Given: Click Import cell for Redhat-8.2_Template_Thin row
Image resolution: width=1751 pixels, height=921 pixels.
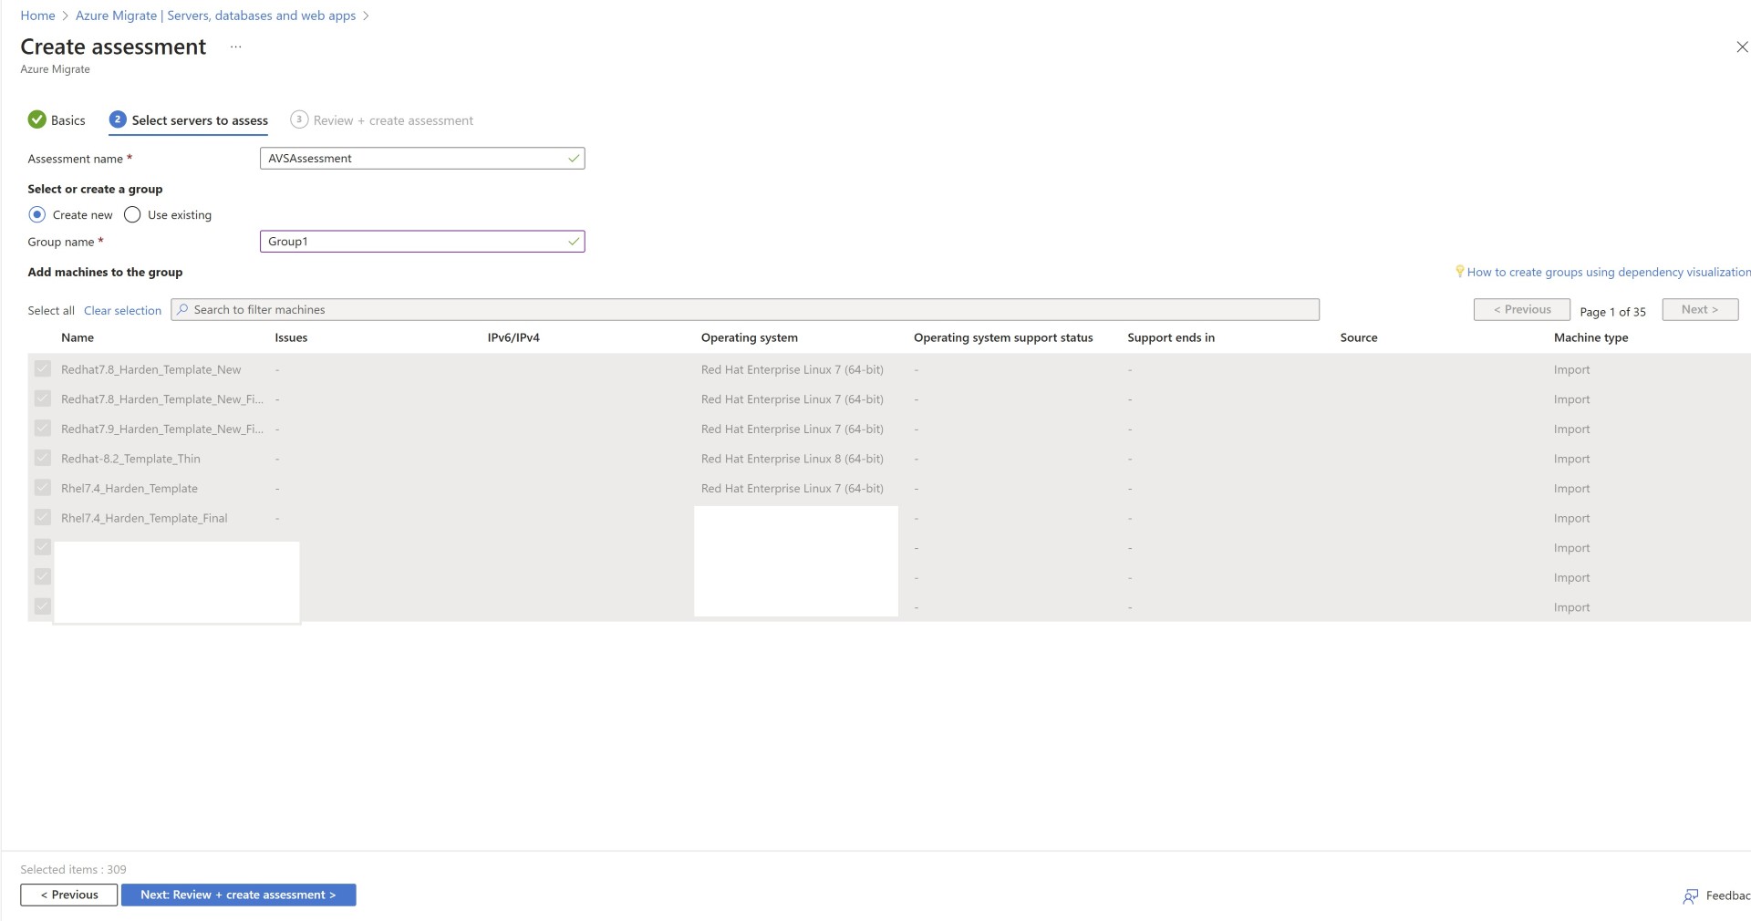Looking at the screenshot, I should [1571, 459].
